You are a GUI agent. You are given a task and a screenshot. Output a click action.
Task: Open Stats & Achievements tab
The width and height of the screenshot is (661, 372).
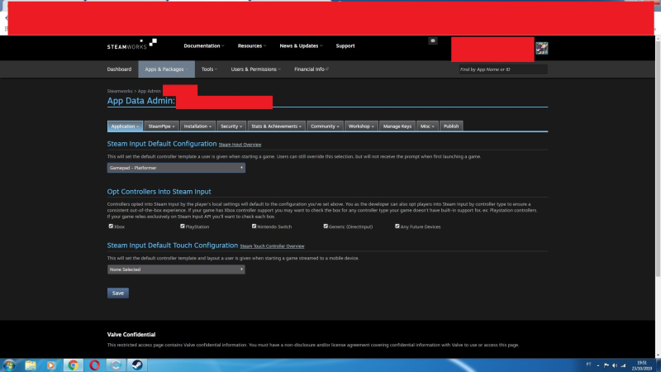click(276, 126)
